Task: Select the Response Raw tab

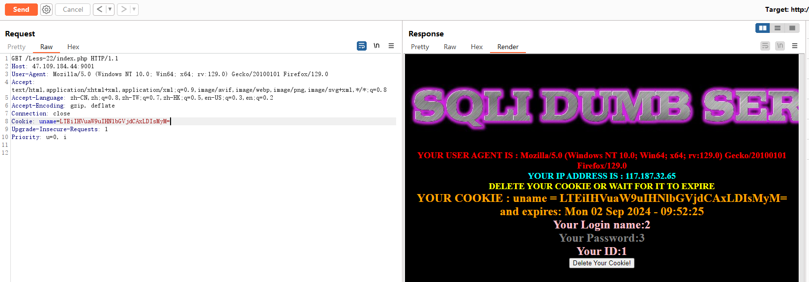Action: pyautogui.click(x=450, y=47)
